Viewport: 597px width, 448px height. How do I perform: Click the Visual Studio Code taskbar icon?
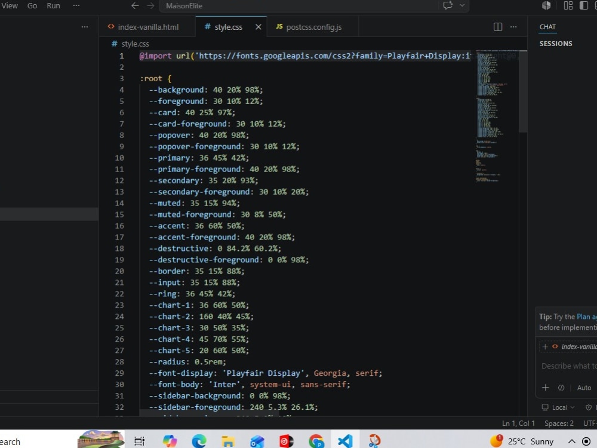click(x=345, y=441)
